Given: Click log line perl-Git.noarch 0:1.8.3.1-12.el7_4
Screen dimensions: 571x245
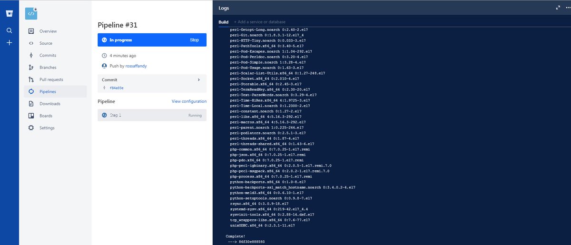Looking at the screenshot, I should (267, 35).
